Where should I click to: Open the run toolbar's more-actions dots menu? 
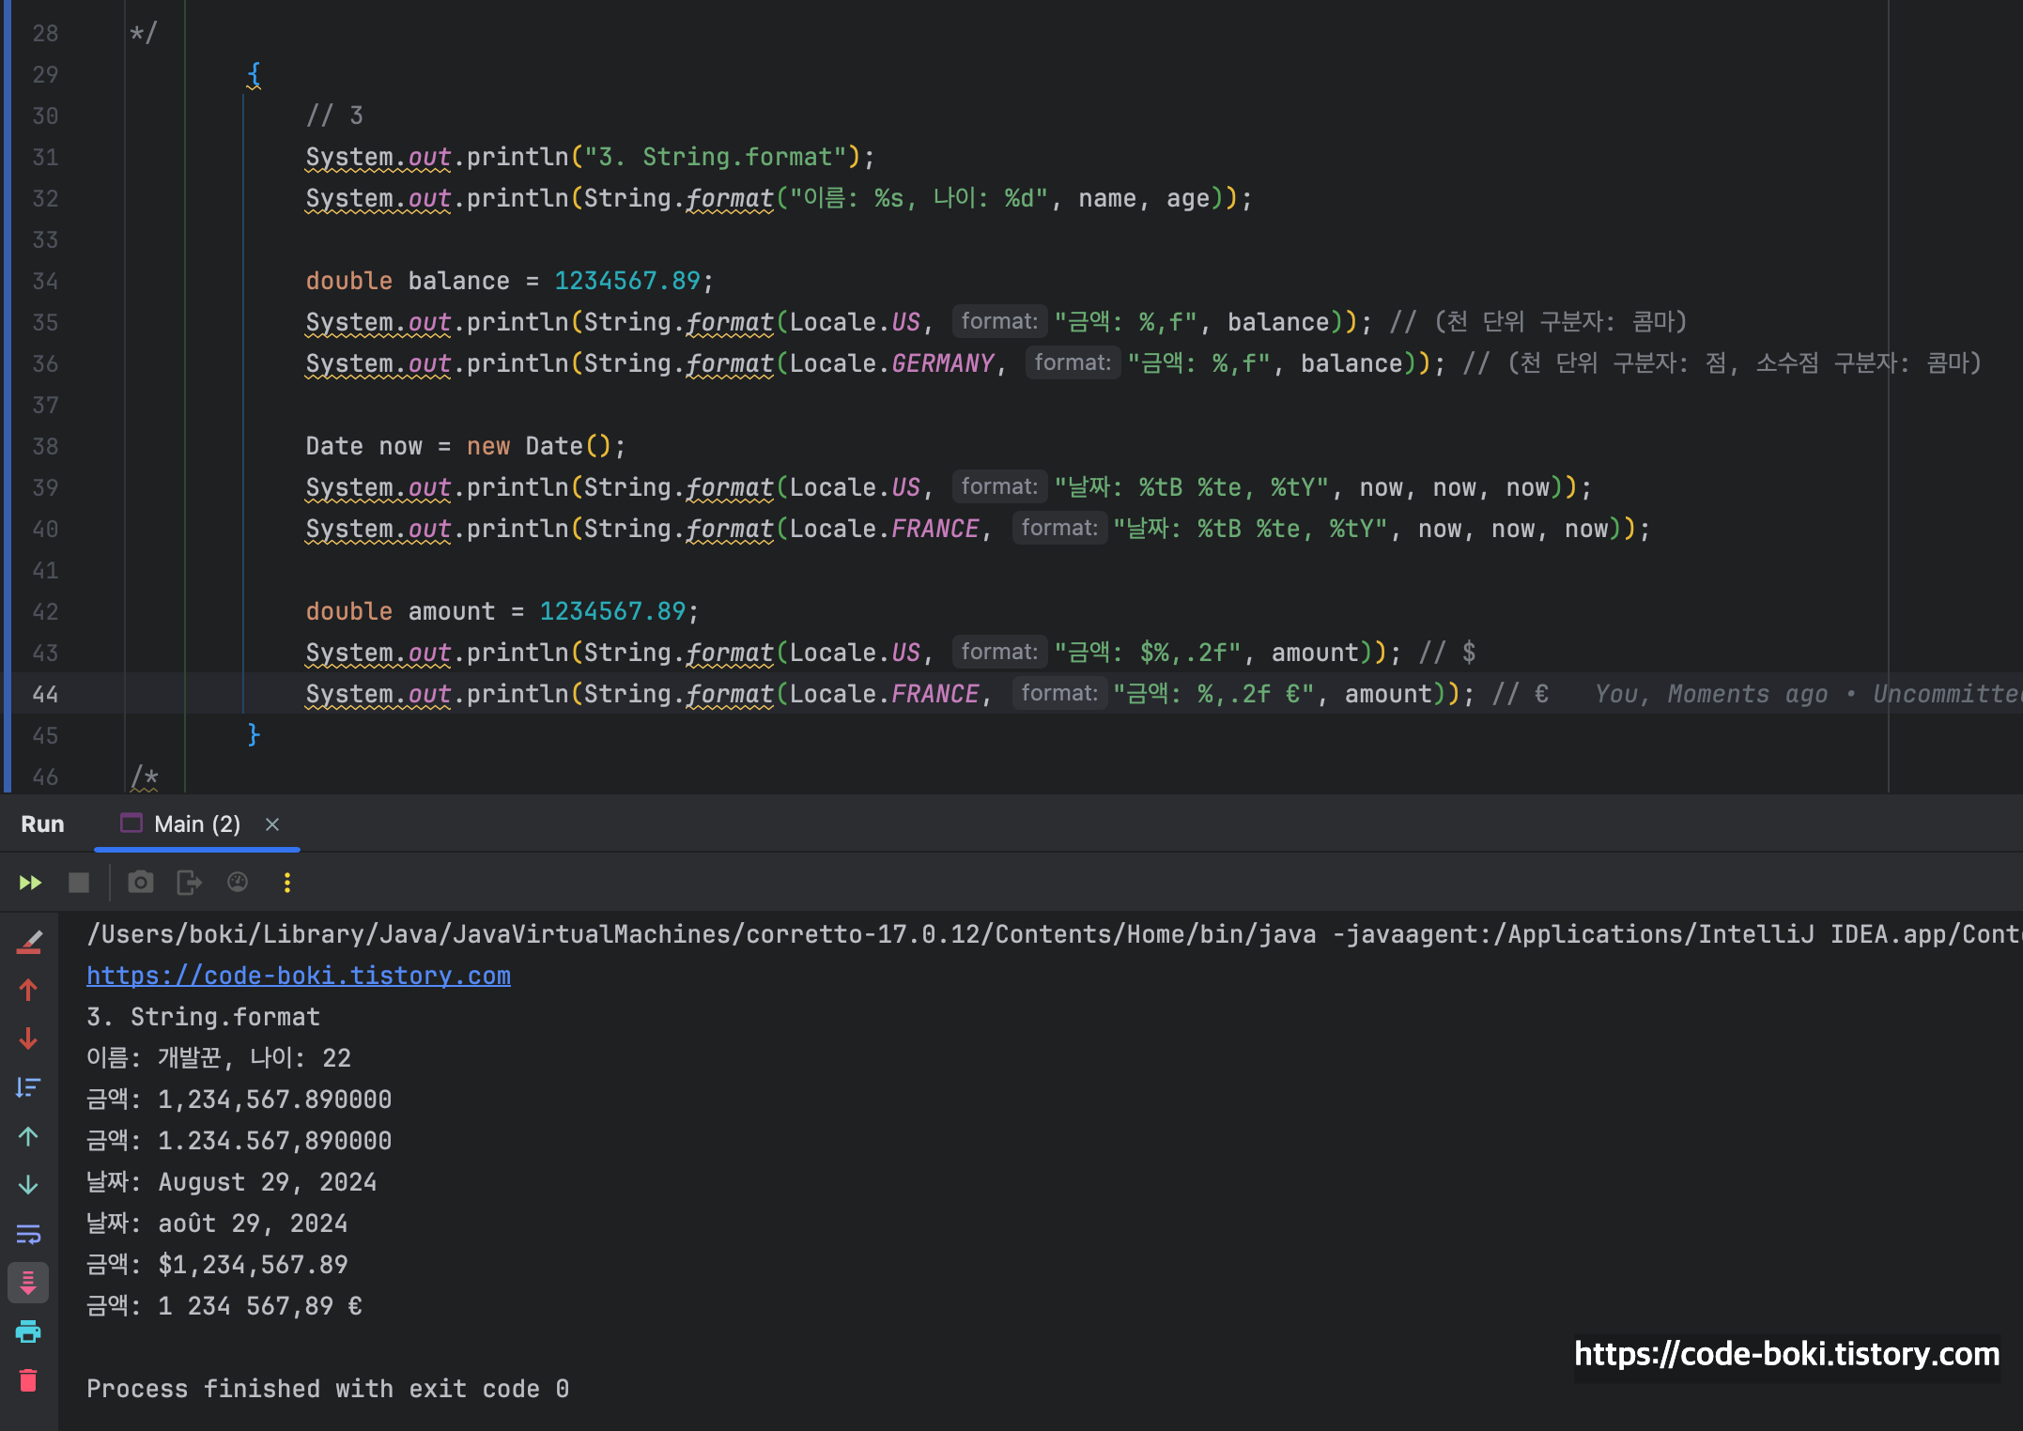point(287,883)
